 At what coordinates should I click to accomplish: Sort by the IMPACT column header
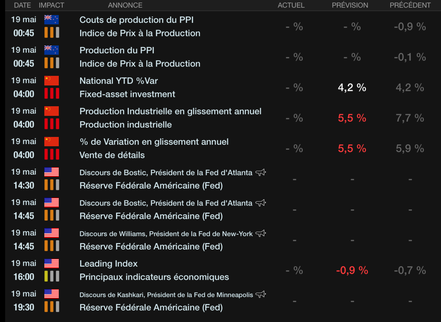click(x=51, y=5)
